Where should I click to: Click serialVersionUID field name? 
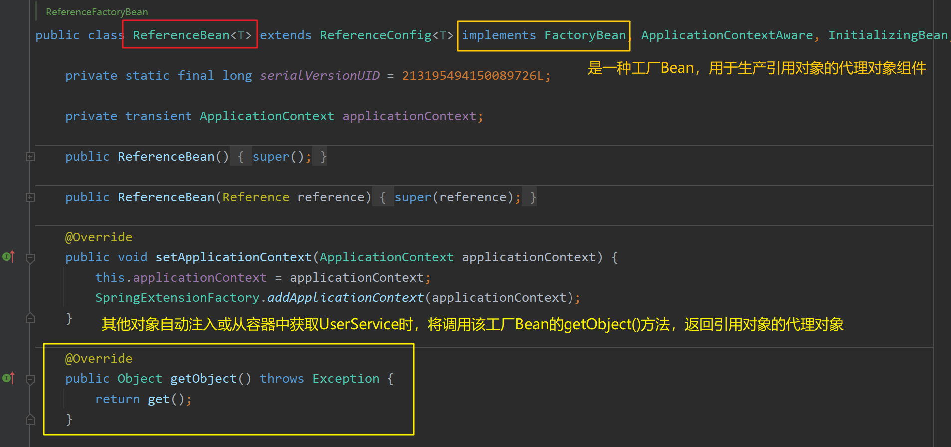(x=320, y=76)
